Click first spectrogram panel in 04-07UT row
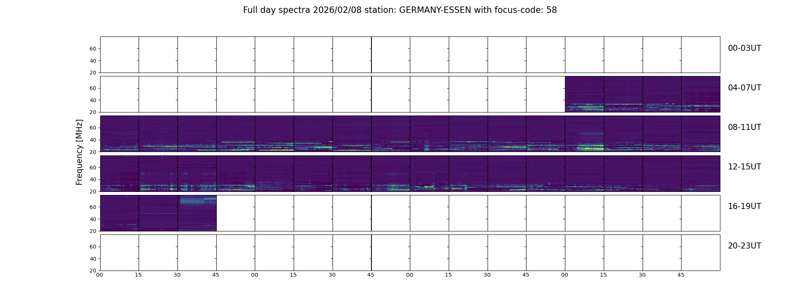The width and height of the screenshot is (800, 304). pyautogui.click(x=584, y=94)
